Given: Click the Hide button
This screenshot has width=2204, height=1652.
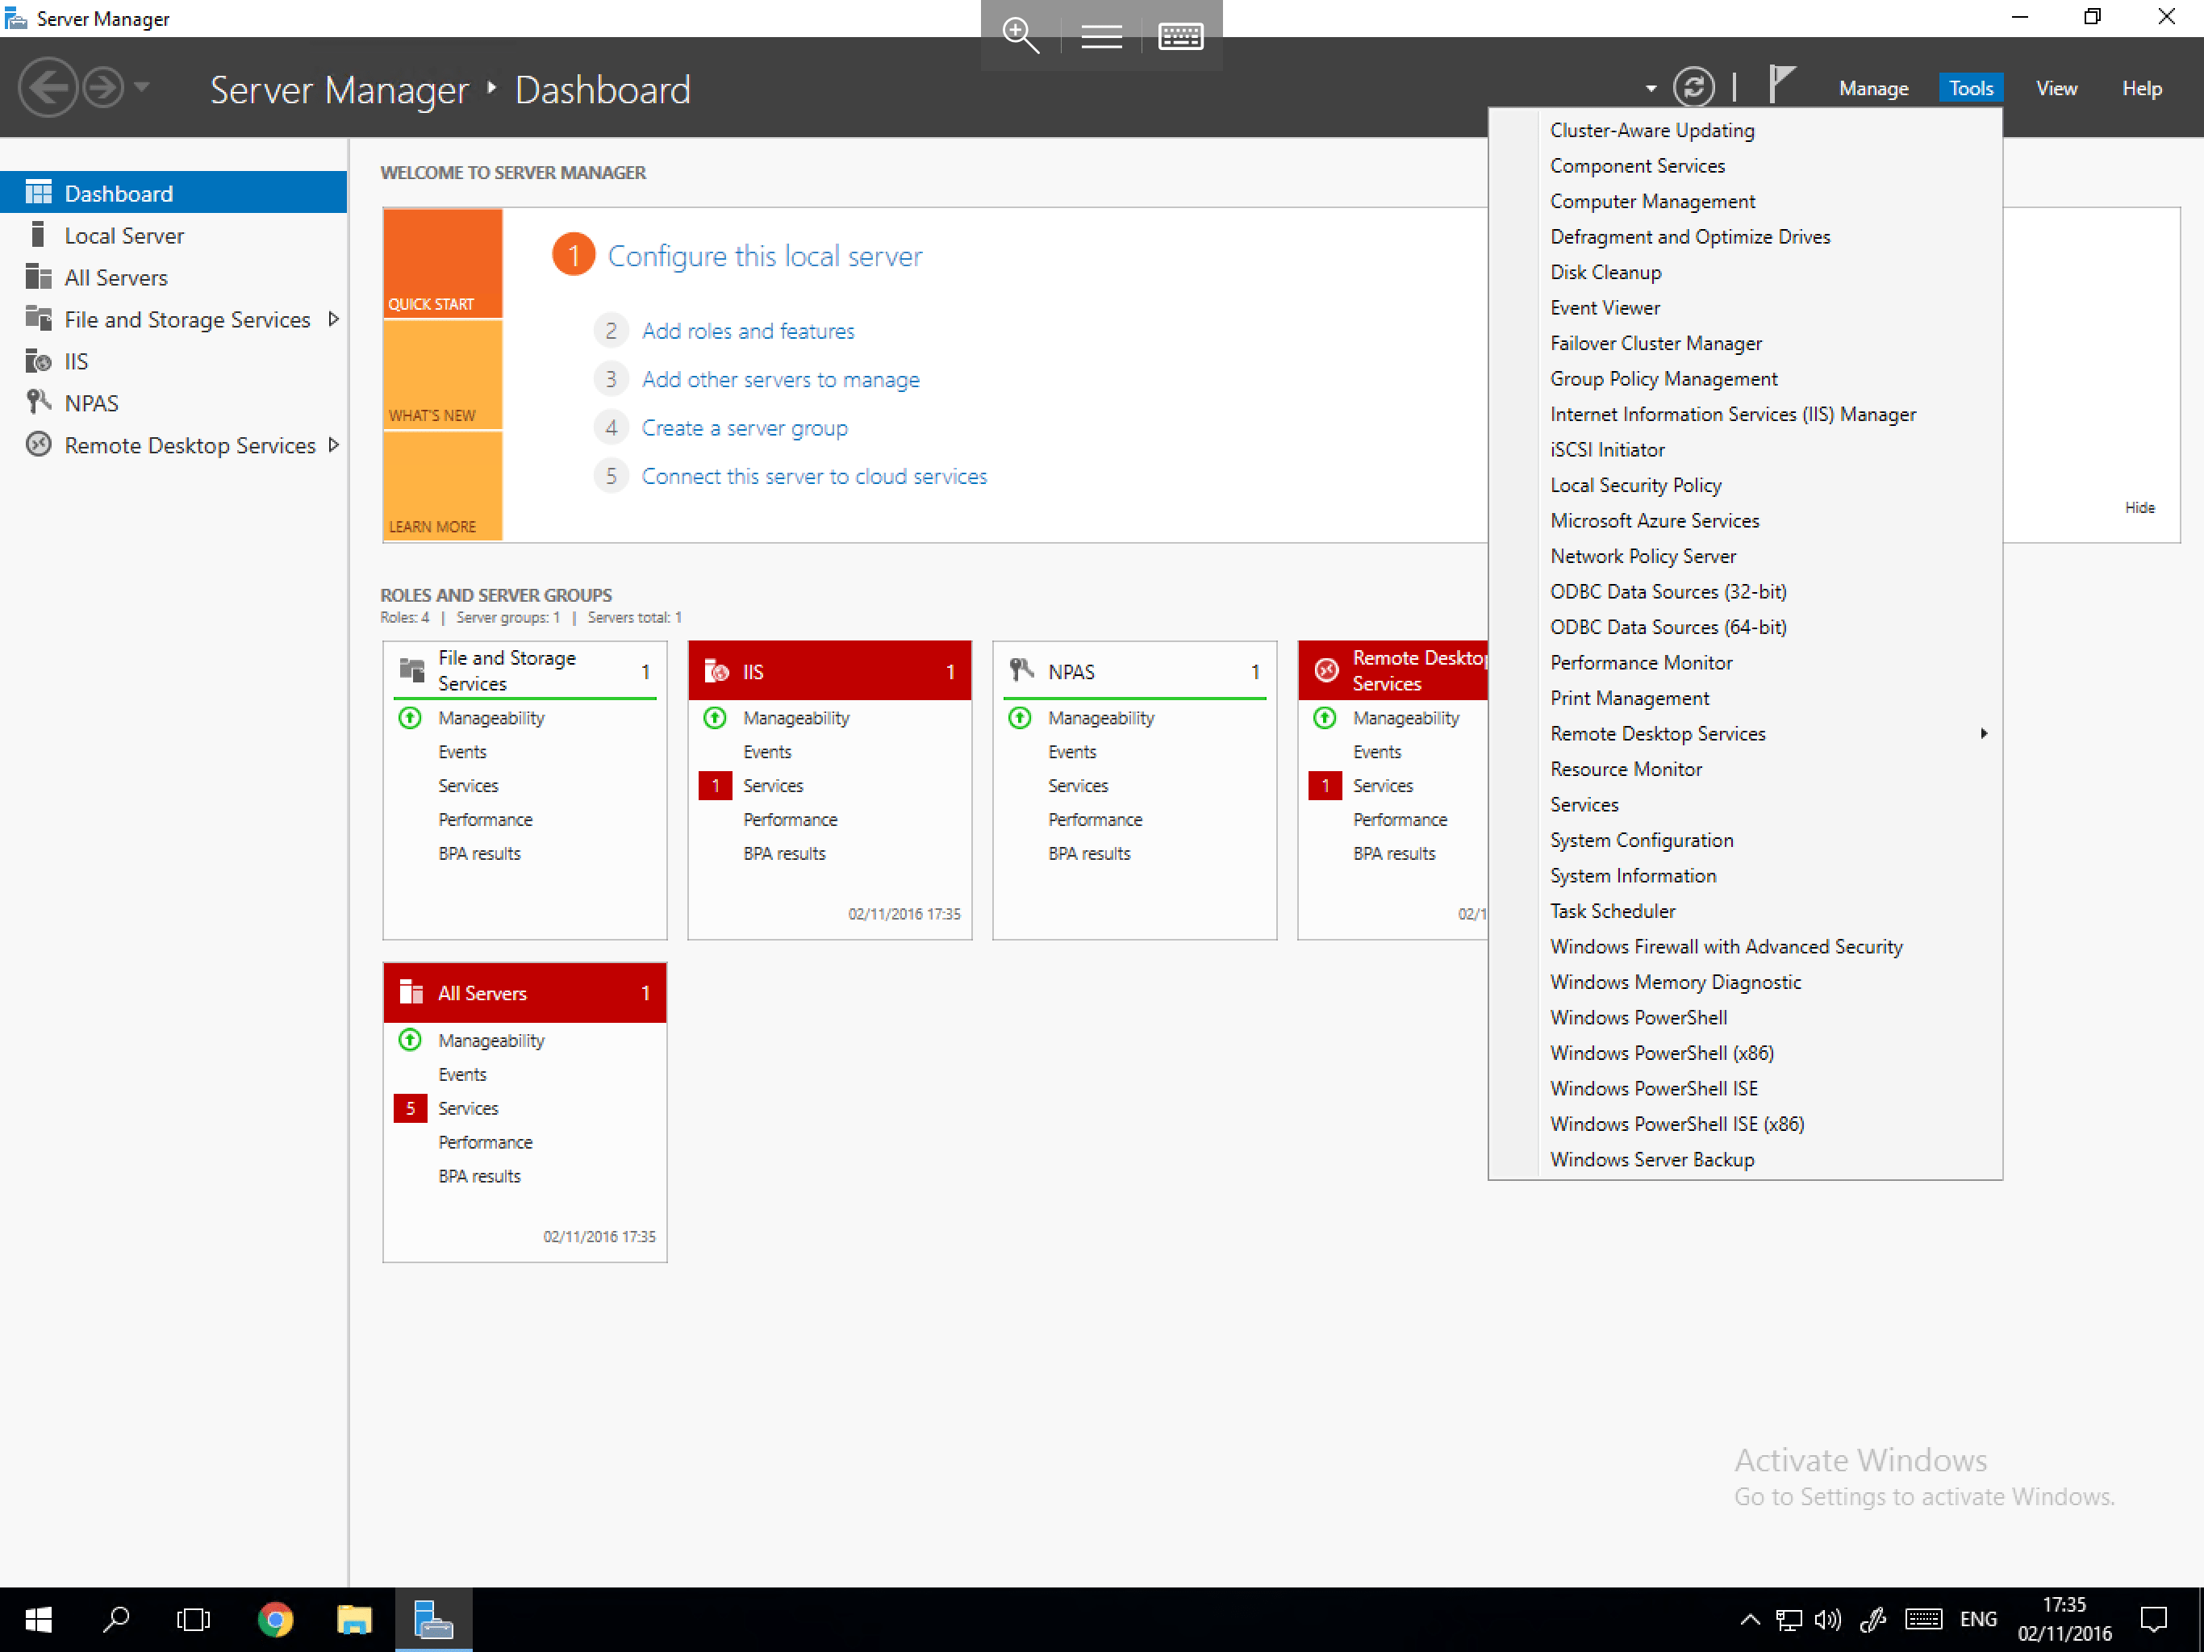Looking at the screenshot, I should [x=2140, y=507].
